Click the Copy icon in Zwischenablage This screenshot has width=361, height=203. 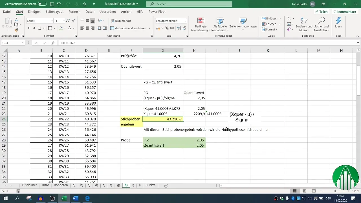16,25
